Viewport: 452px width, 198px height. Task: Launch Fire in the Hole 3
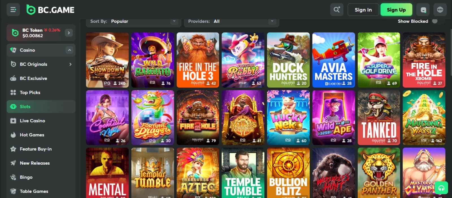click(x=198, y=60)
